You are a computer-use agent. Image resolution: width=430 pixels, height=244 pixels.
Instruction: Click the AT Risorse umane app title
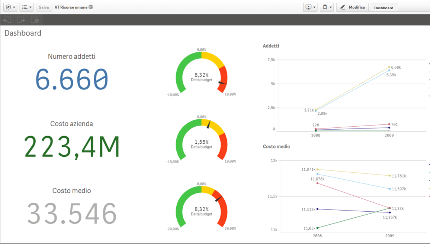click(x=71, y=7)
